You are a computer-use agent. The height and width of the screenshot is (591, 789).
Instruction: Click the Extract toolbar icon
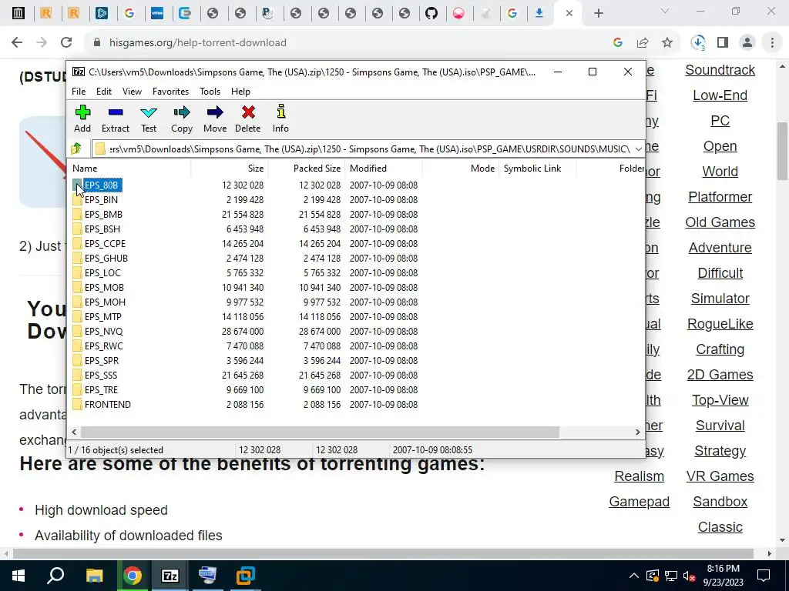[116, 119]
